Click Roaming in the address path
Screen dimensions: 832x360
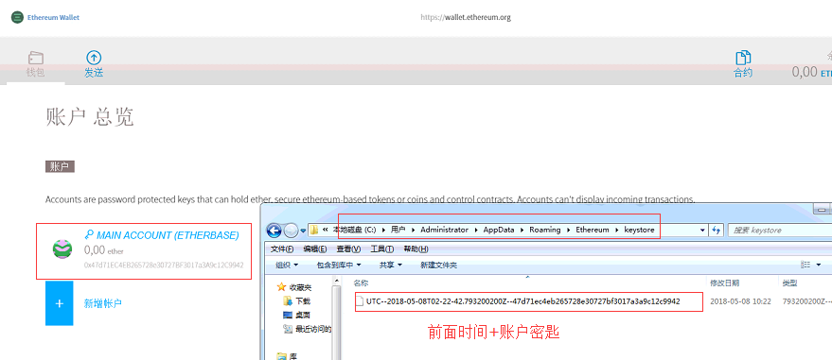click(x=545, y=230)
